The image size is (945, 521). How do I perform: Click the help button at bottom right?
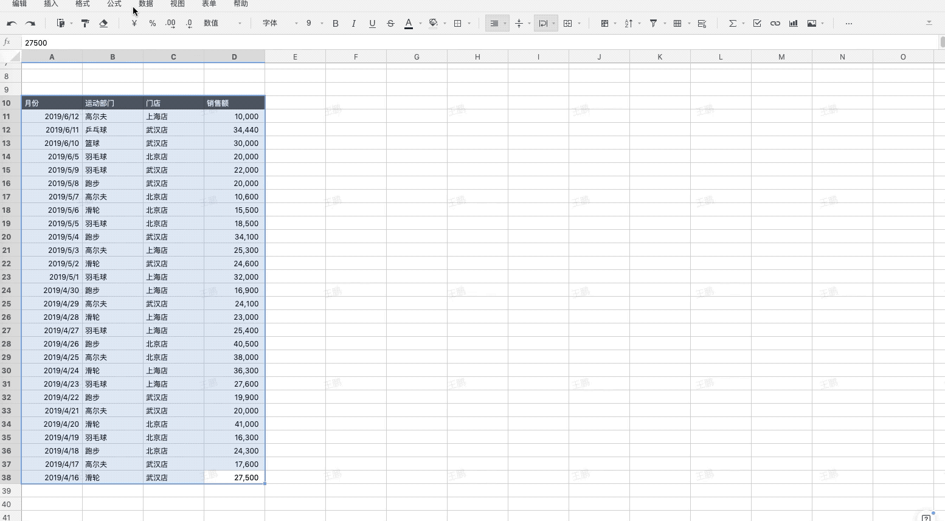point(926,517)
